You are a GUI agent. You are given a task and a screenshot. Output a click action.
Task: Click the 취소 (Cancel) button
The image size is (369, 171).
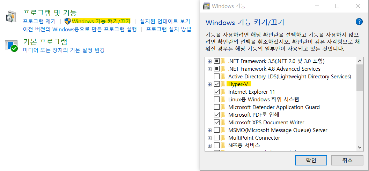pyautogui.click(x=347, y=161)
